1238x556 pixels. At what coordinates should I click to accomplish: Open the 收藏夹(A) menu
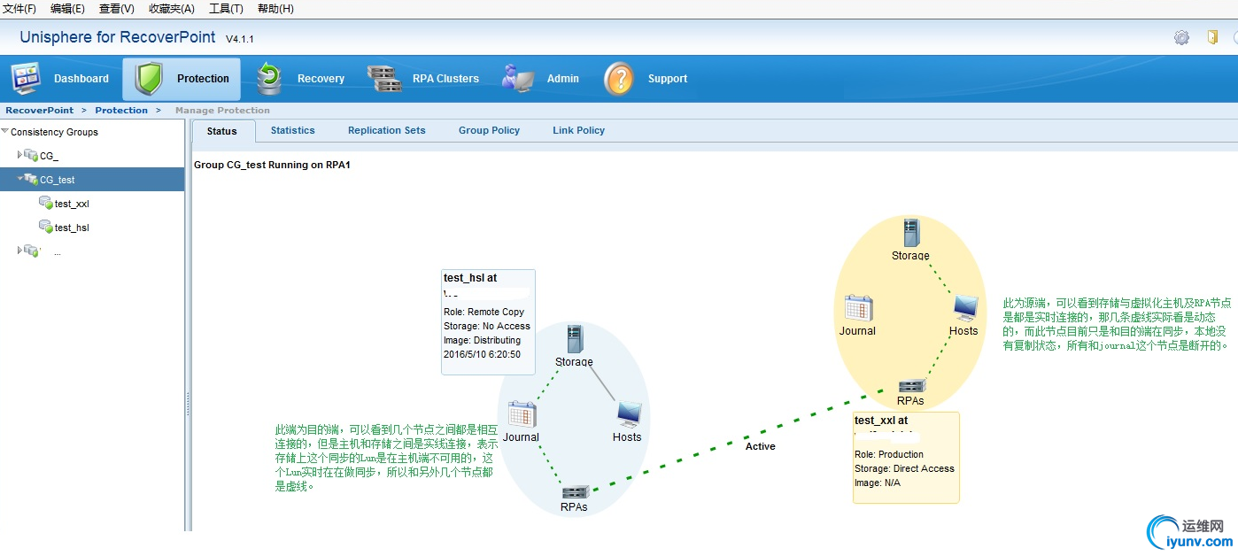172,9
